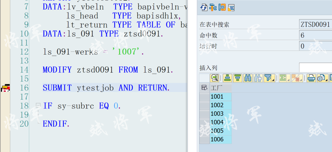Click the Print icon in the grid toolbar
The width and height of the screenshot is (332, 152).
(311, 78)
